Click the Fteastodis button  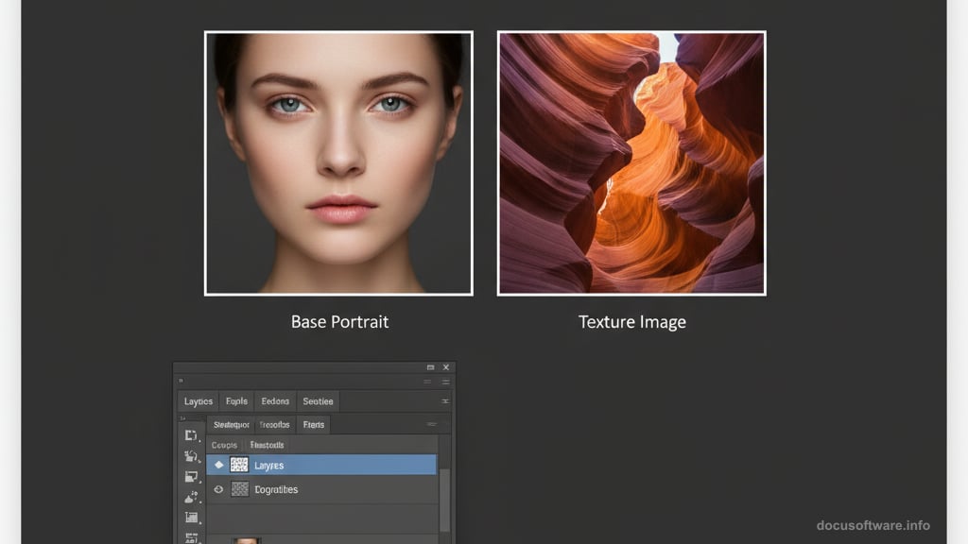pyautogui.click(x=267, y=445)
